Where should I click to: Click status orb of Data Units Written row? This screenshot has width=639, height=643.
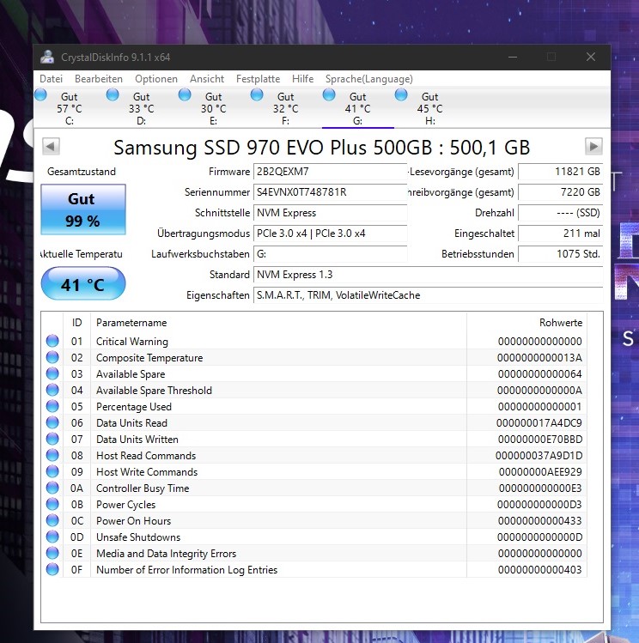pos(52,440)
